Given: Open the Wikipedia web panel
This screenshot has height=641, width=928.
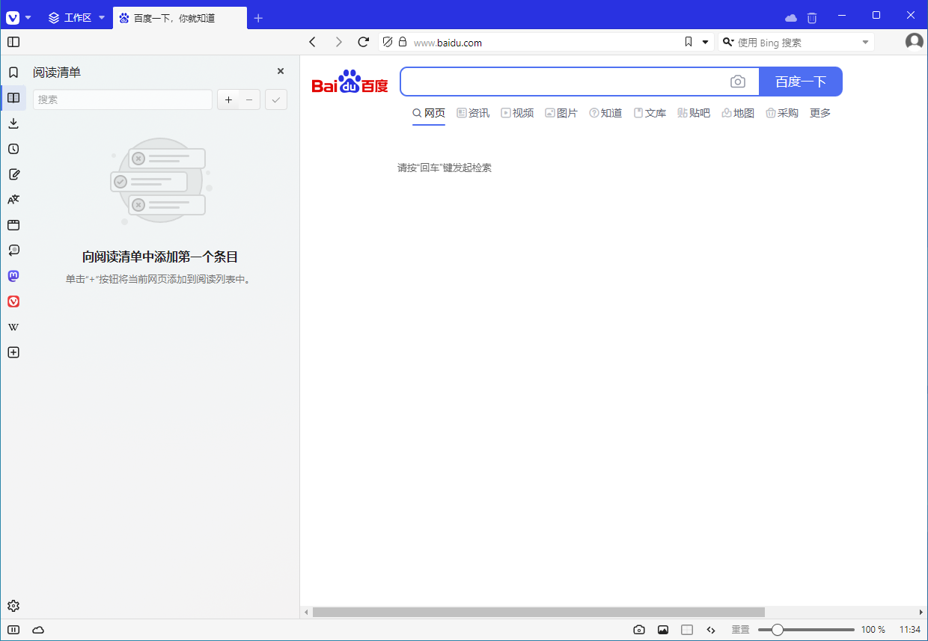Looking at the screenshot, I should pos(13,326).
